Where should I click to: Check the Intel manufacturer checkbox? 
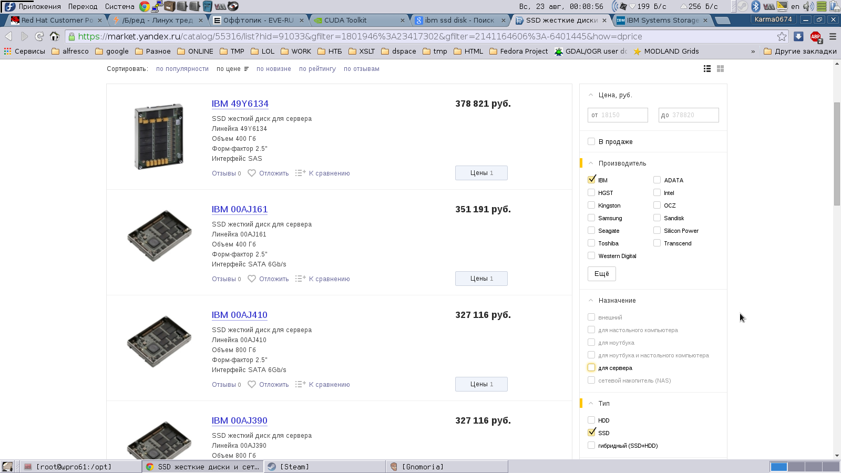pyautogui.click(x=657, y=192)
